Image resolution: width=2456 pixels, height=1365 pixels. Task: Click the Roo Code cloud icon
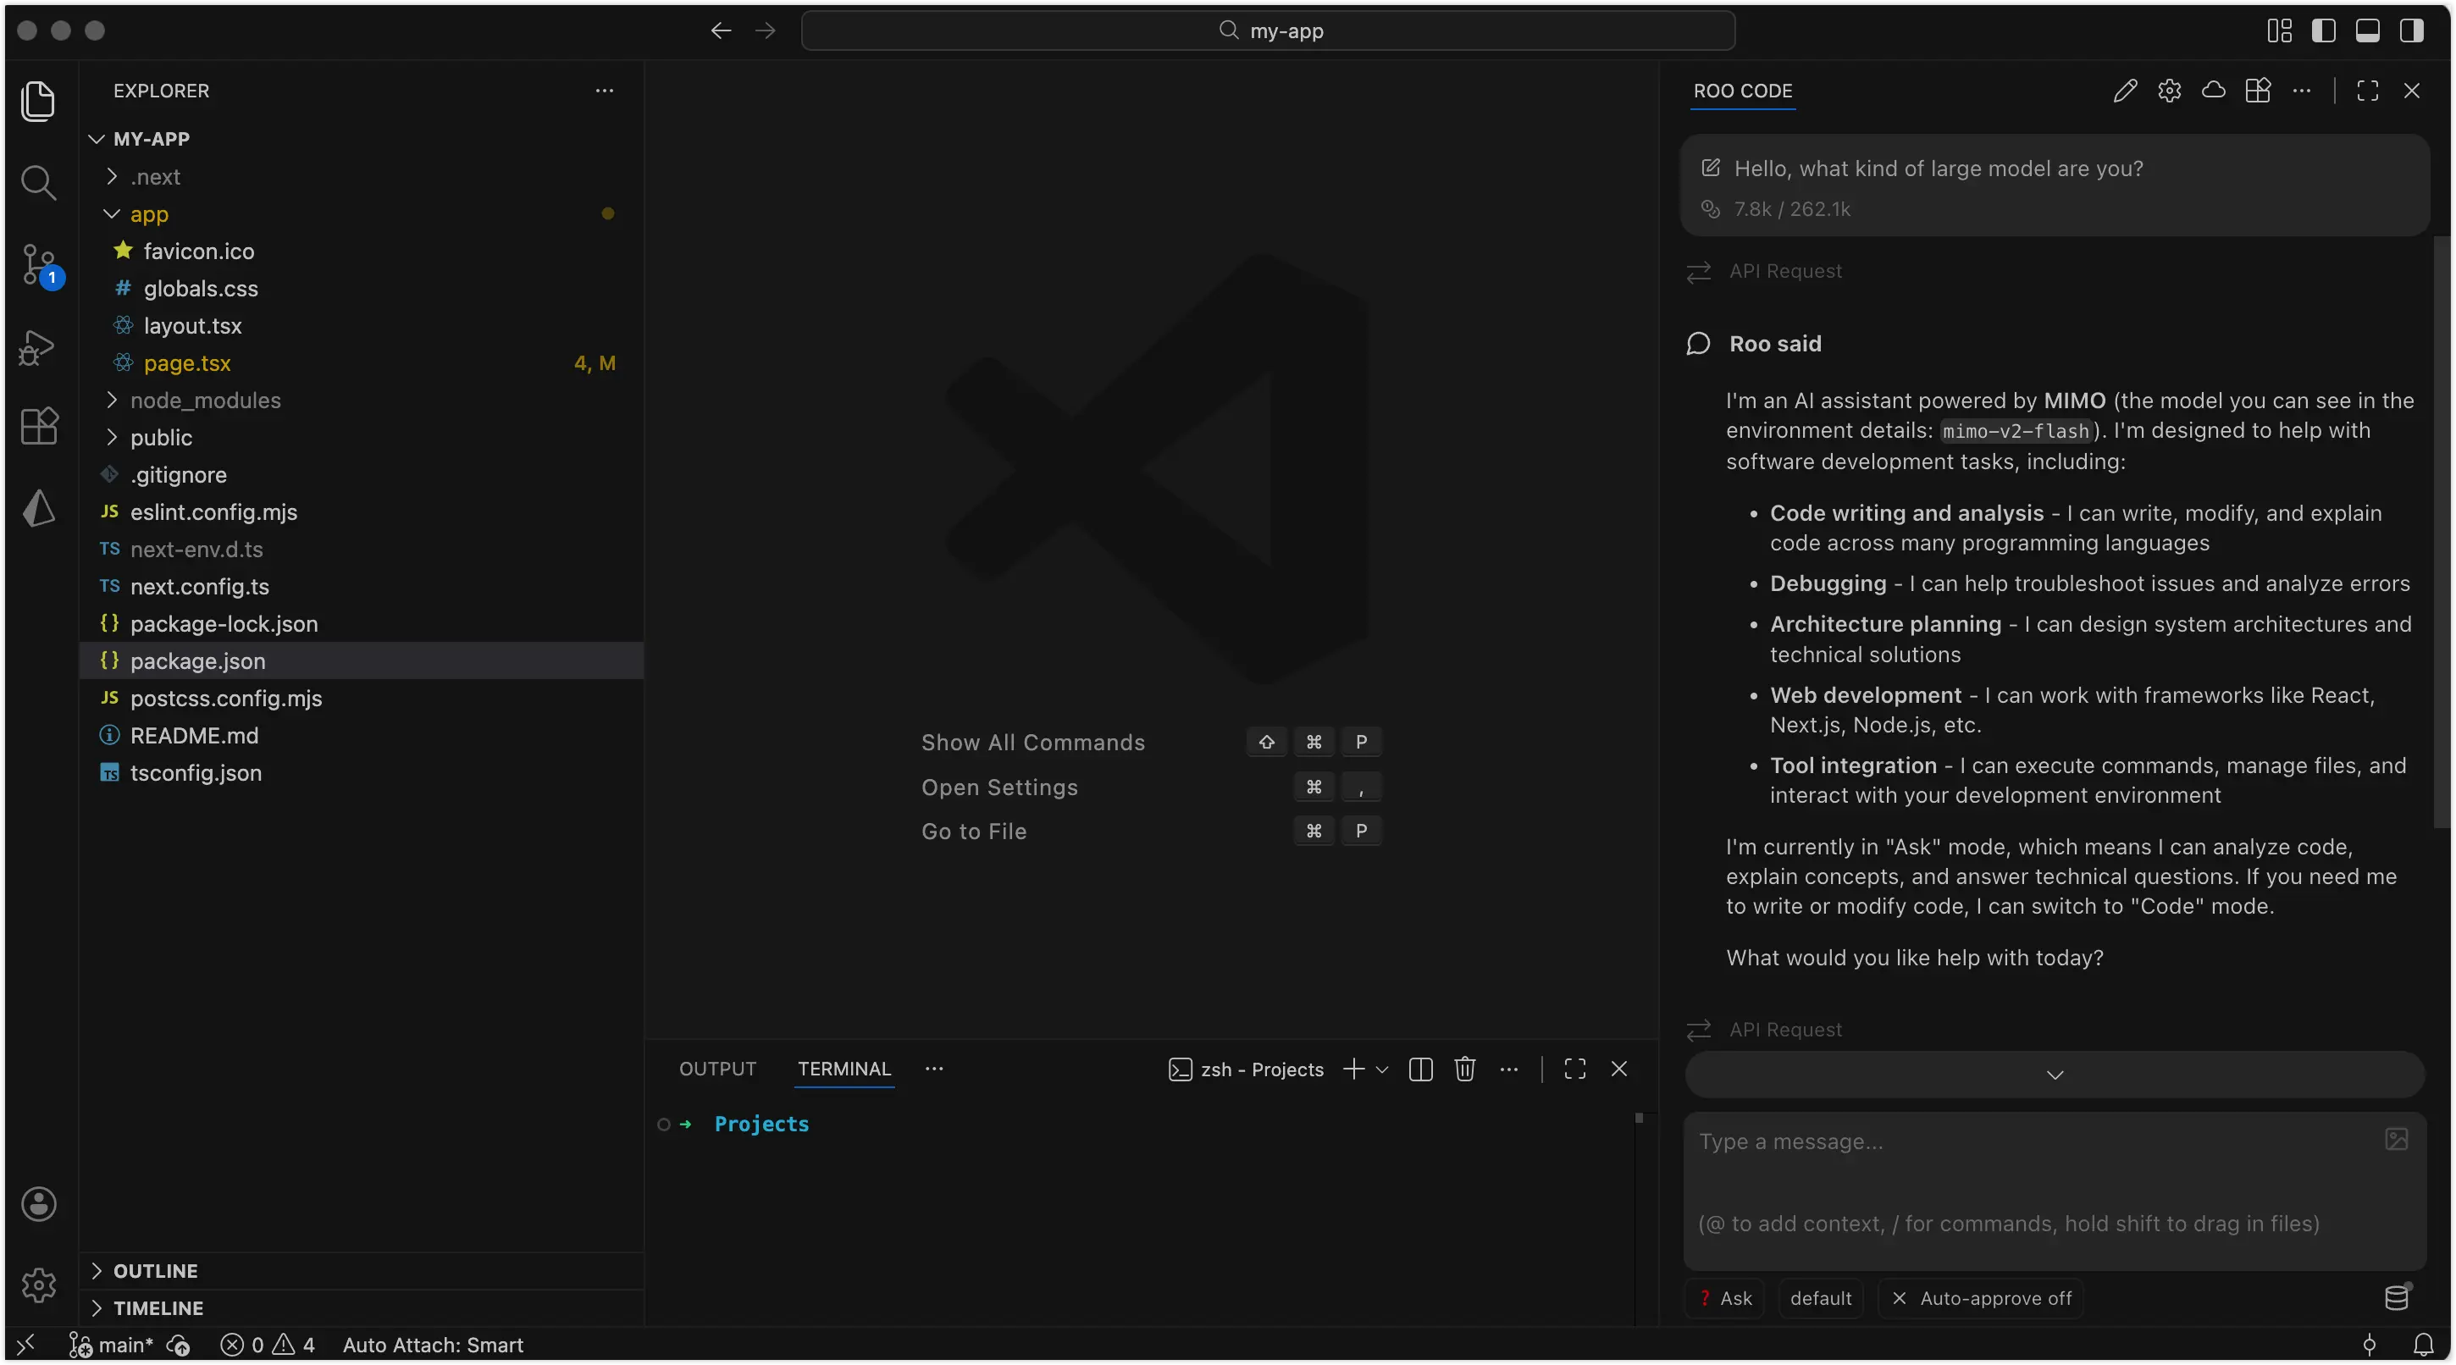tap(2213, 91)
